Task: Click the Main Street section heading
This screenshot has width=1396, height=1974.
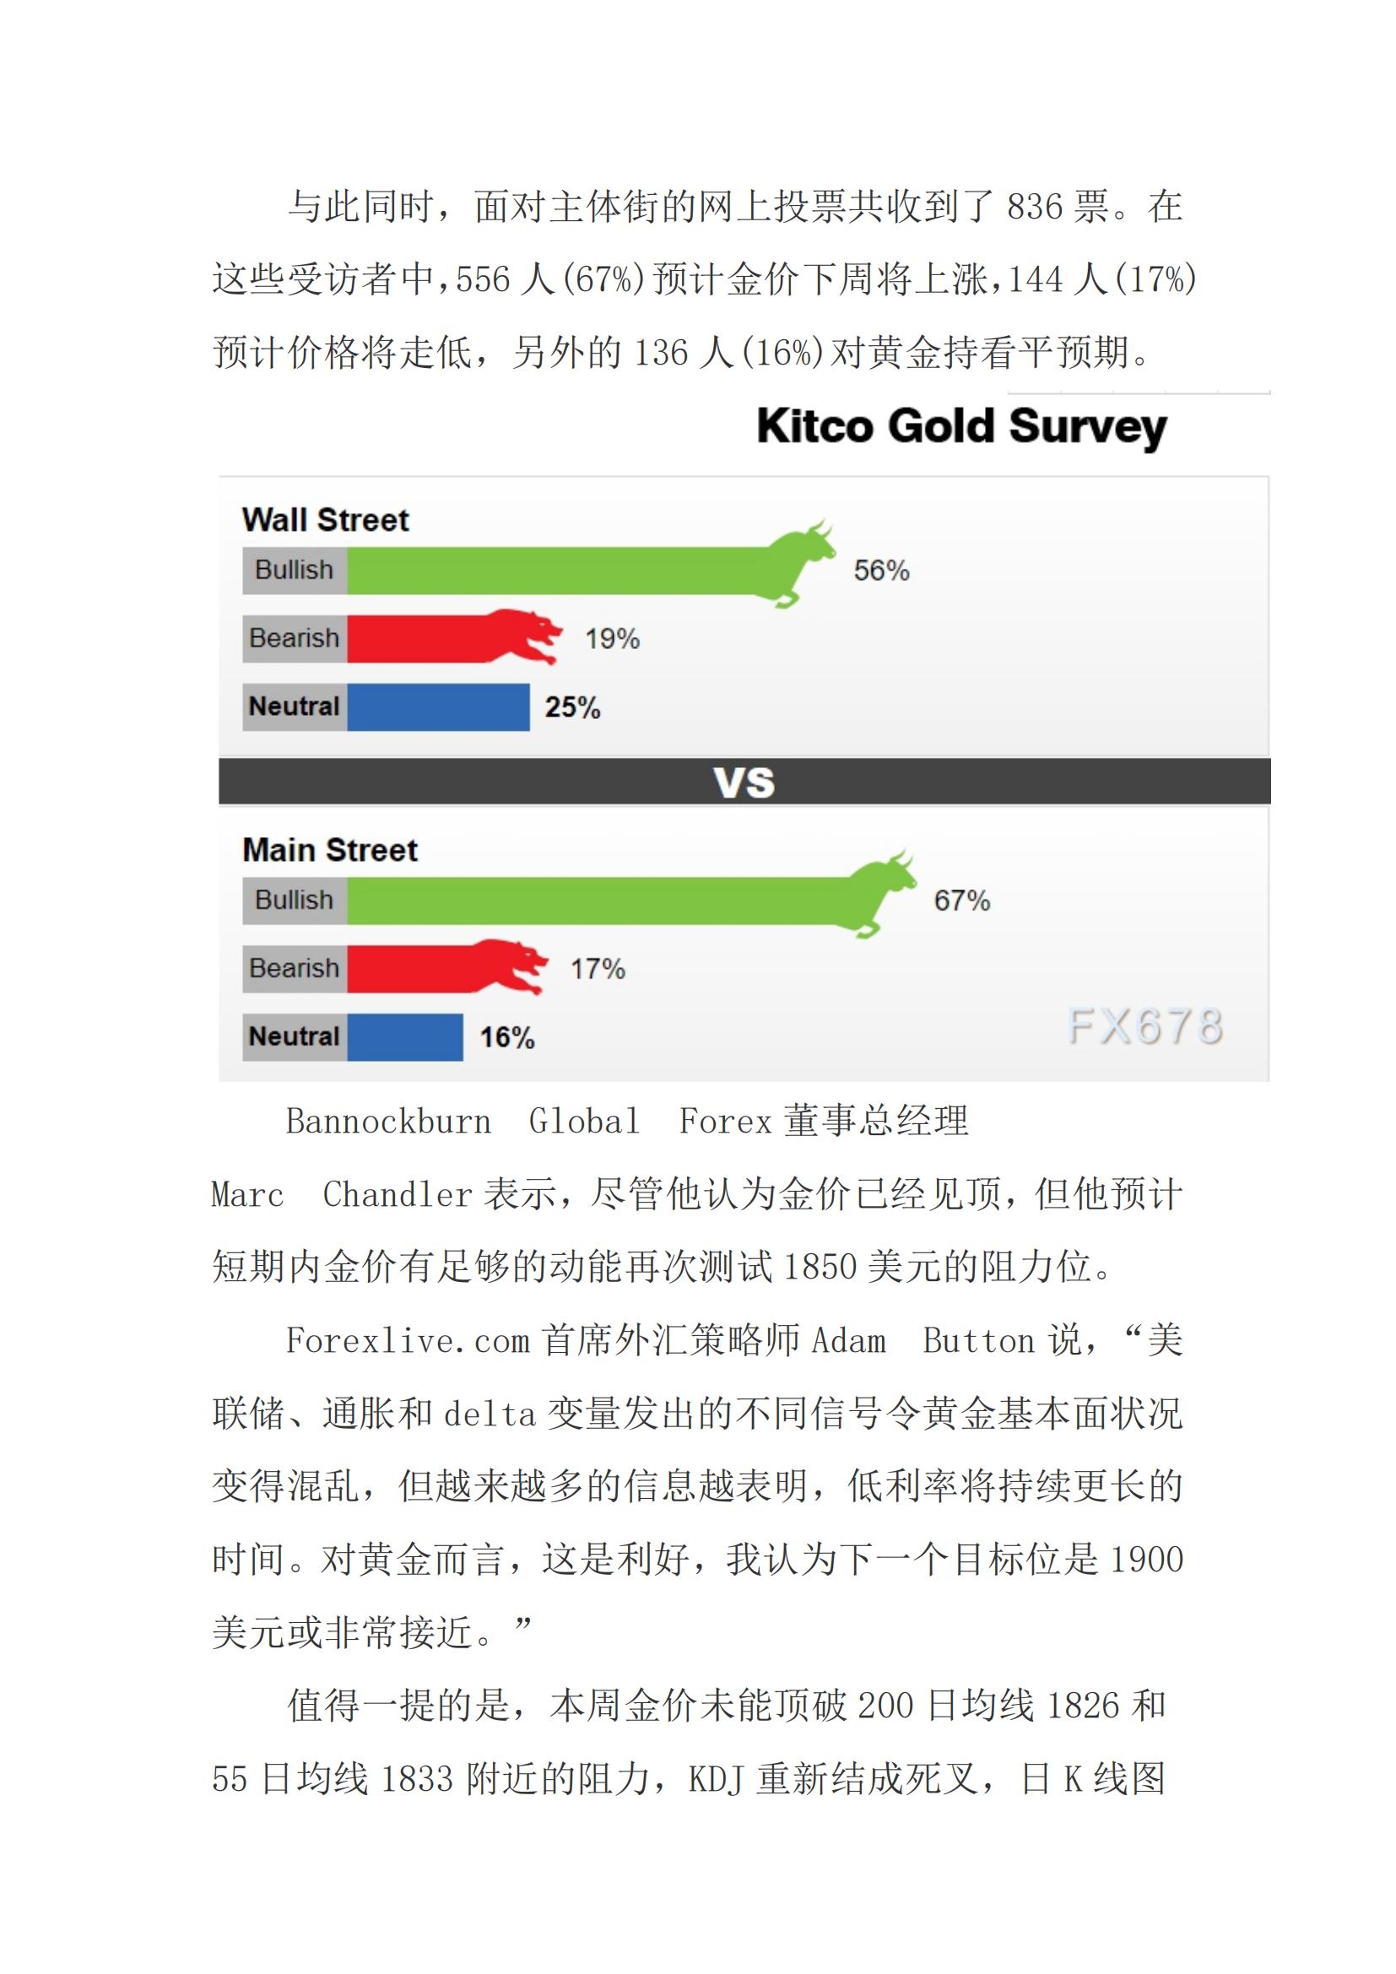Action: 330,851
